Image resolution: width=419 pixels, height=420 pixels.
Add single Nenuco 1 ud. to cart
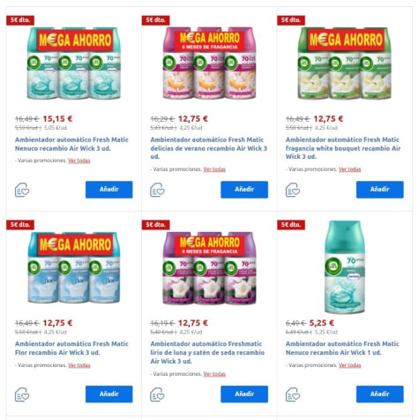(380, 394)
